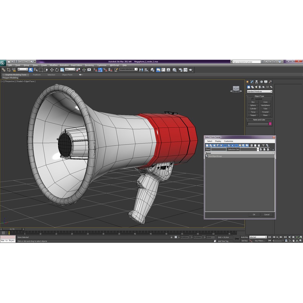Open Render Setup from toolbar
This screenshot has height=303, width=303.
coord(180,70)
